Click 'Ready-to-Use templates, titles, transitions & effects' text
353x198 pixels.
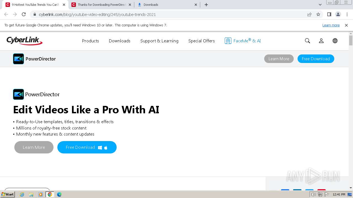[65, 122]
